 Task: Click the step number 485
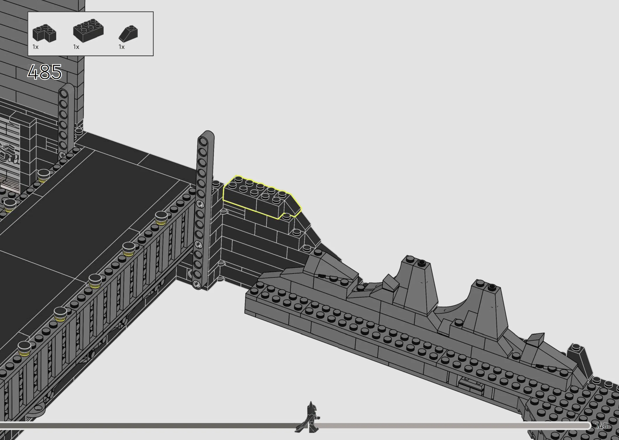pyautogui.click(x=45, y=72)
